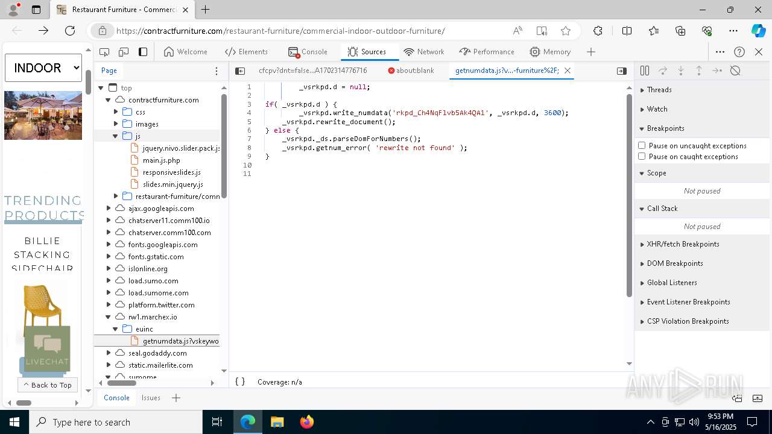The height and width of the screenshot is (434, 772).
Task: Open DevTools customize menu (three dots)
Action: (720, 52)
